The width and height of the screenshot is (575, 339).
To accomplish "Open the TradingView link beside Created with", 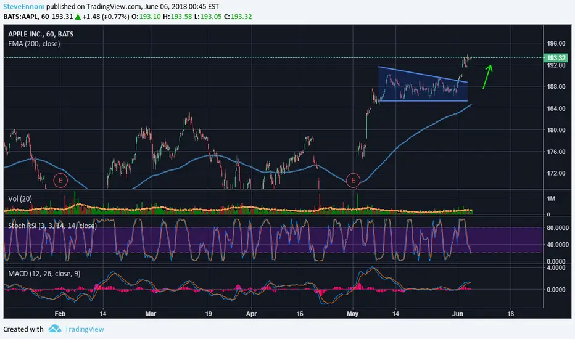I will [x=85, y=329].
